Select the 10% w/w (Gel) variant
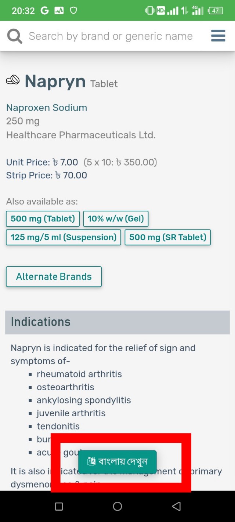235x522 pixels. (116, 219)
